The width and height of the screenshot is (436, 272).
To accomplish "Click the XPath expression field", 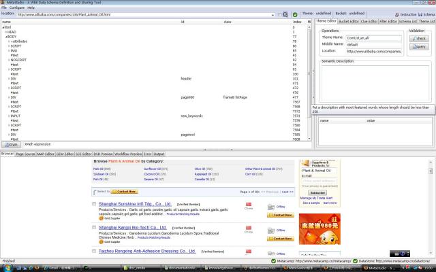I will click(167, 145).
